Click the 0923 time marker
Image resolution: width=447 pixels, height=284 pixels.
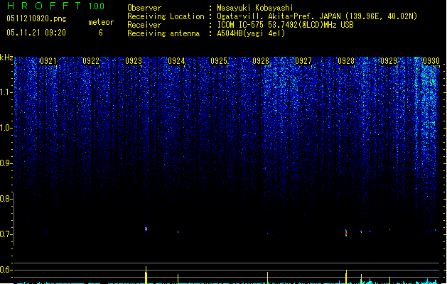[x=134, y=61]
